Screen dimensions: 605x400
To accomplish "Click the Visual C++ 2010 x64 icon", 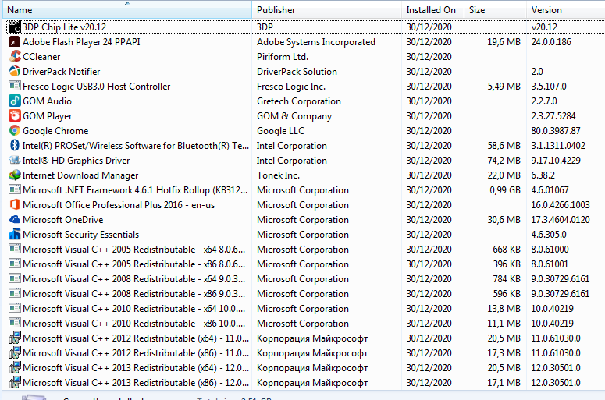I will [15, 309].
